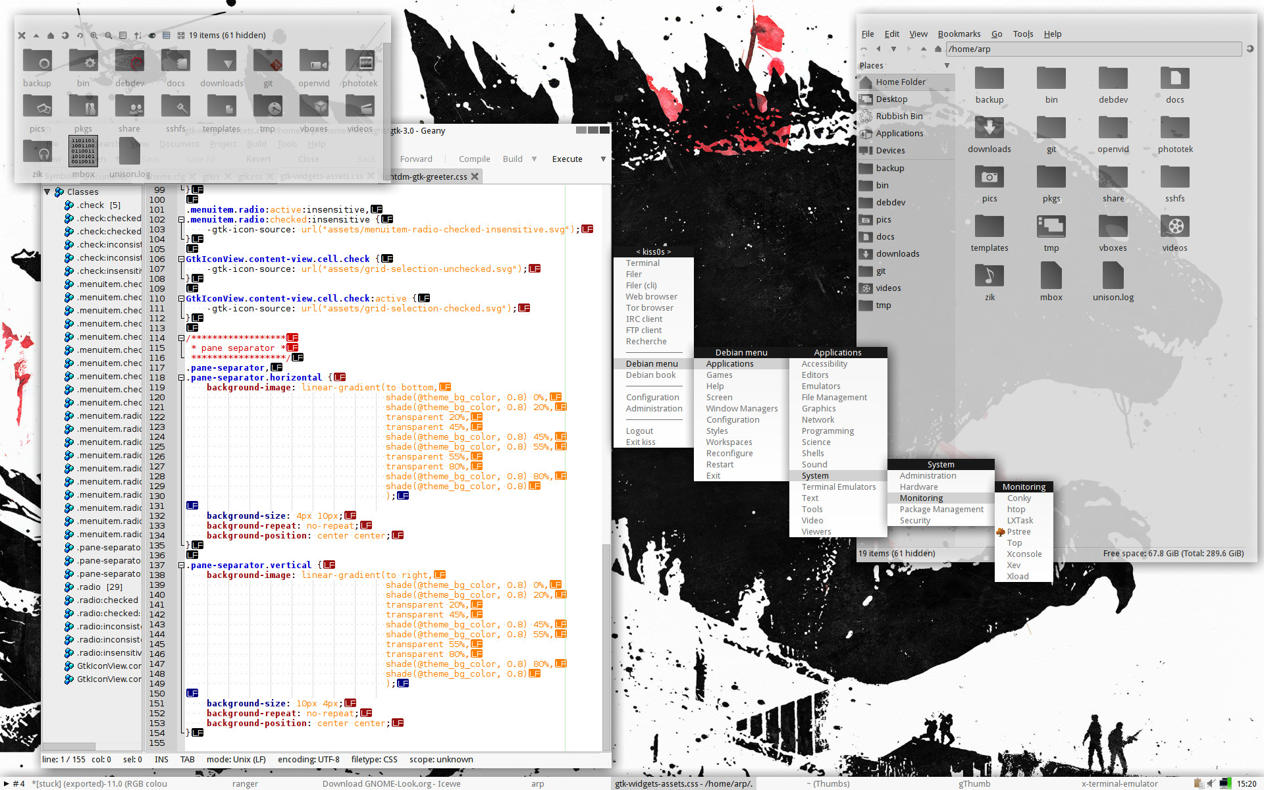Open the videos folder in PCManFM
This screenshot has width=1264, height=790.
pyautogui.click(x=1175, y=234)
